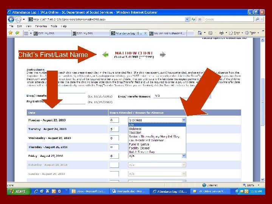The width and height of the screenshot is (272, 204).
Task: Click the page scrollbar up arrow
Action: (x=263, y=40)
